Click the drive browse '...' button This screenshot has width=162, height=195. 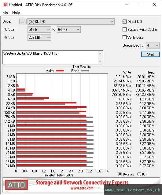[x=23, y=22]
